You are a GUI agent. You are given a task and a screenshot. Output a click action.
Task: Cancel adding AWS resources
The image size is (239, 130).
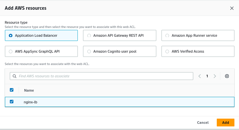tap(203, 123)
